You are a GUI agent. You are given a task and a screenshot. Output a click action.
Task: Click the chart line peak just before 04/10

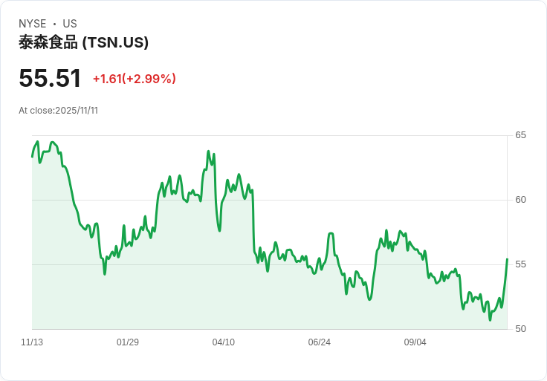point(208,151)
